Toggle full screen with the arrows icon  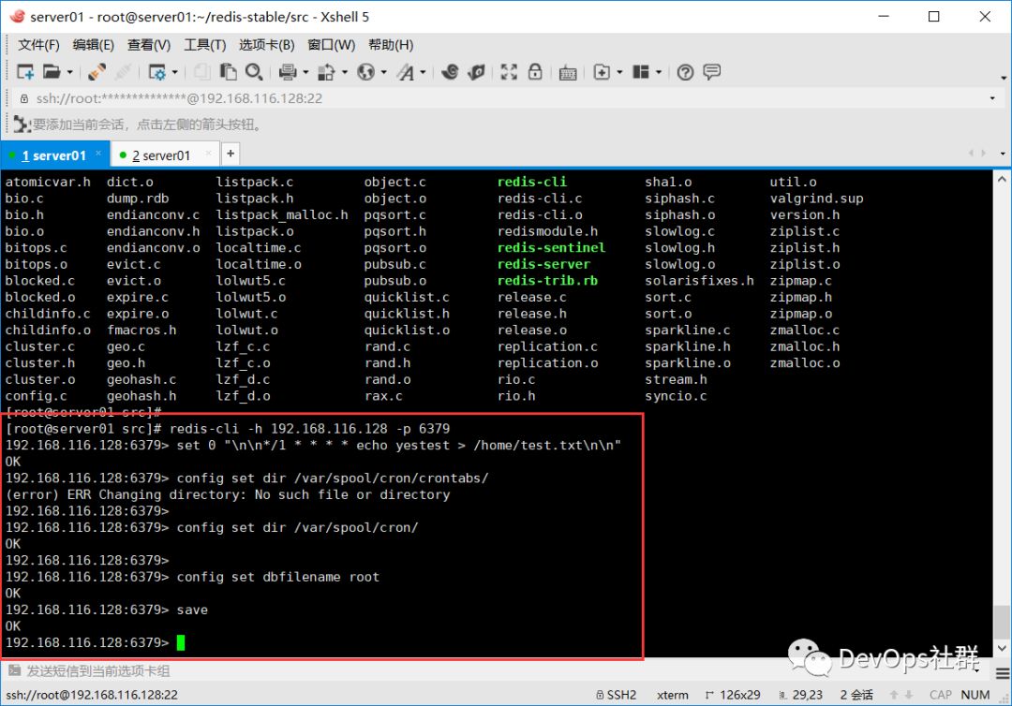[x=509, y=71]
